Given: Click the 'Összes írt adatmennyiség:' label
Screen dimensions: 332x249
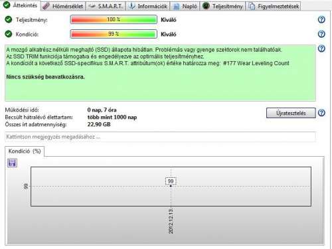Looking at the screenshot, I should pyautogui.click(x=36, y=124).
